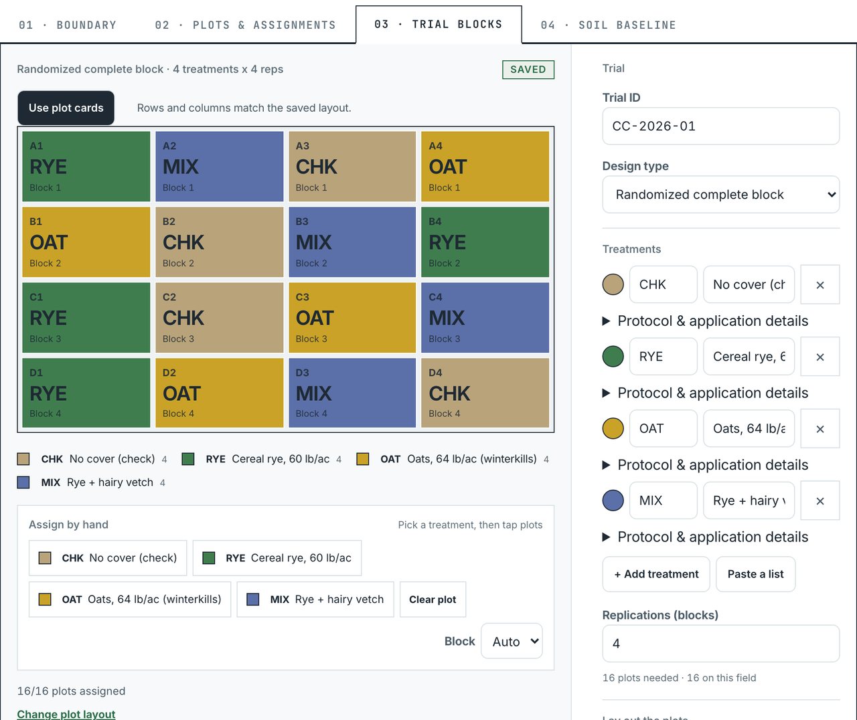Expand Protocol & application details under MIX
The width and height of the screenshot is (857, 720).
pyautogui.click(x=706, y=537)
